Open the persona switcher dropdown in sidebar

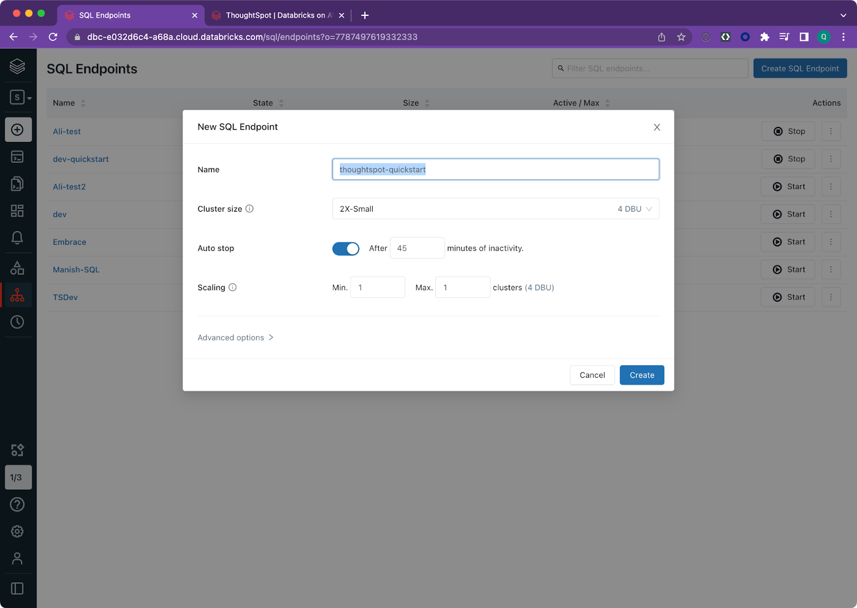(20, 97)
